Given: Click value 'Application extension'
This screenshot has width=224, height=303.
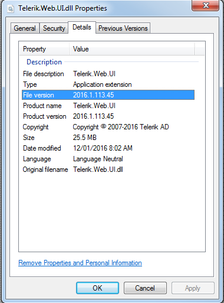Looking at the screenshot, I should [x=103, y=84].
